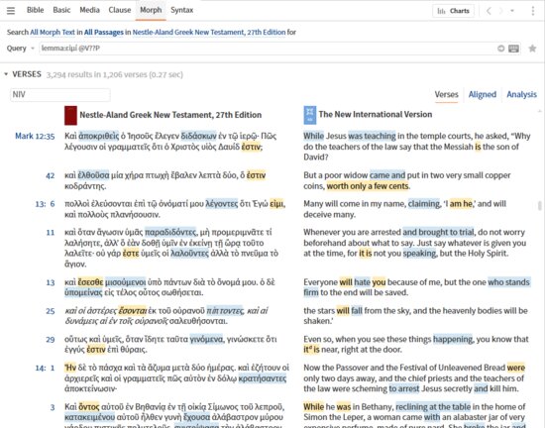The width and height of the screenshot is (545, 428).
Task: Click the red Nestle-Aland book icon
Action: pos(70,115)
